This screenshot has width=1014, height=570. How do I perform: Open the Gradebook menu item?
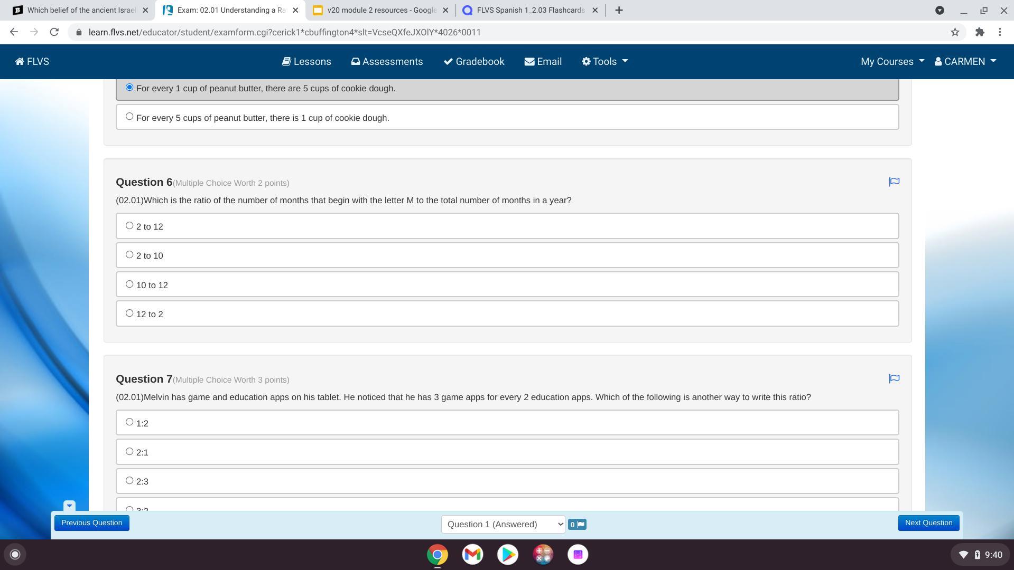[474, 62]
